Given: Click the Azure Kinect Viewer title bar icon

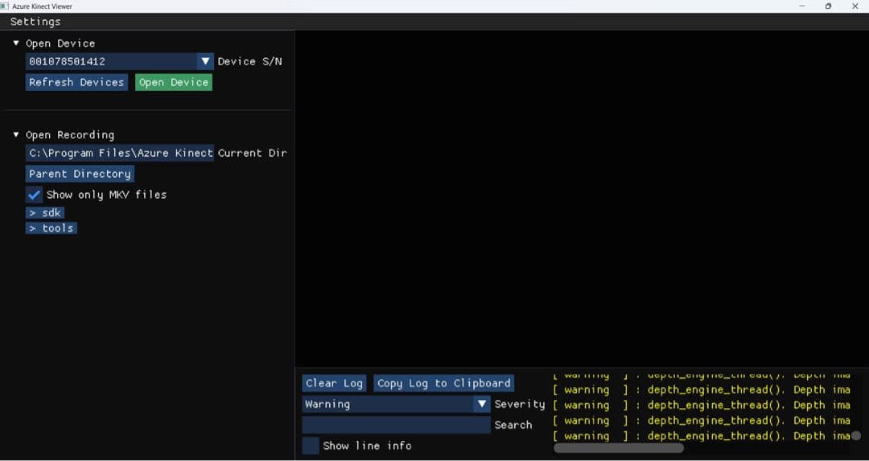Looking at the screenshot, I should [x=5, y=6].
